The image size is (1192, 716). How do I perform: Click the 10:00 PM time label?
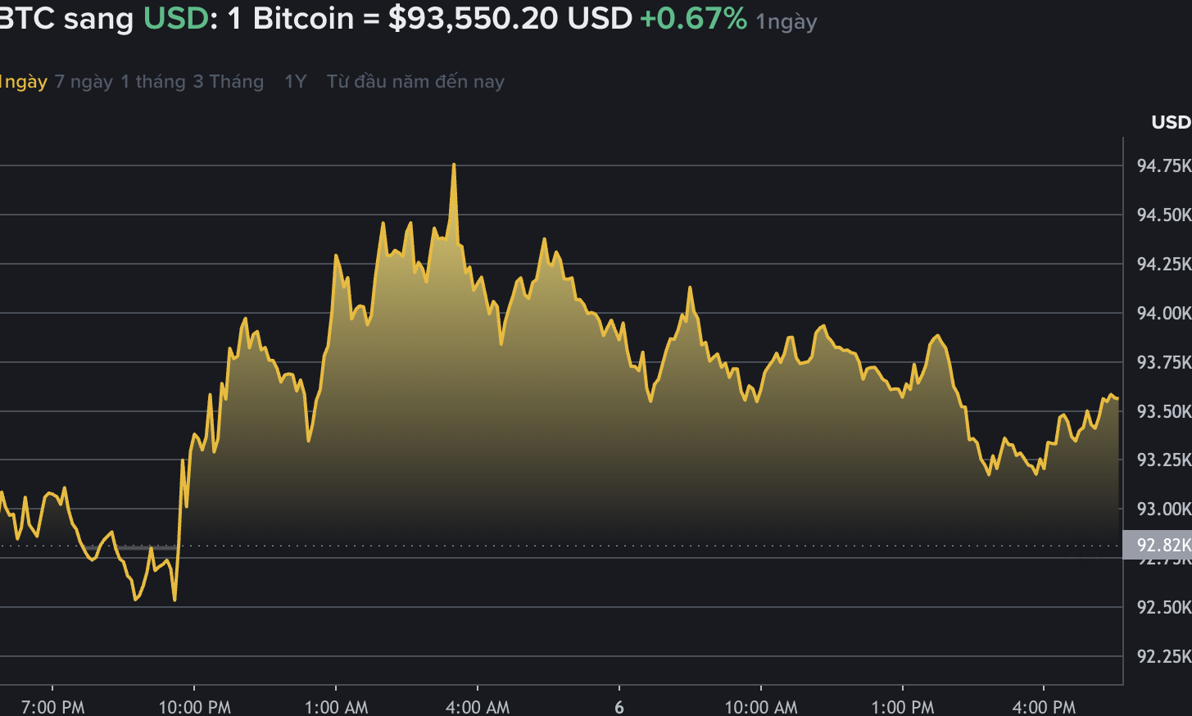(194, 705)
